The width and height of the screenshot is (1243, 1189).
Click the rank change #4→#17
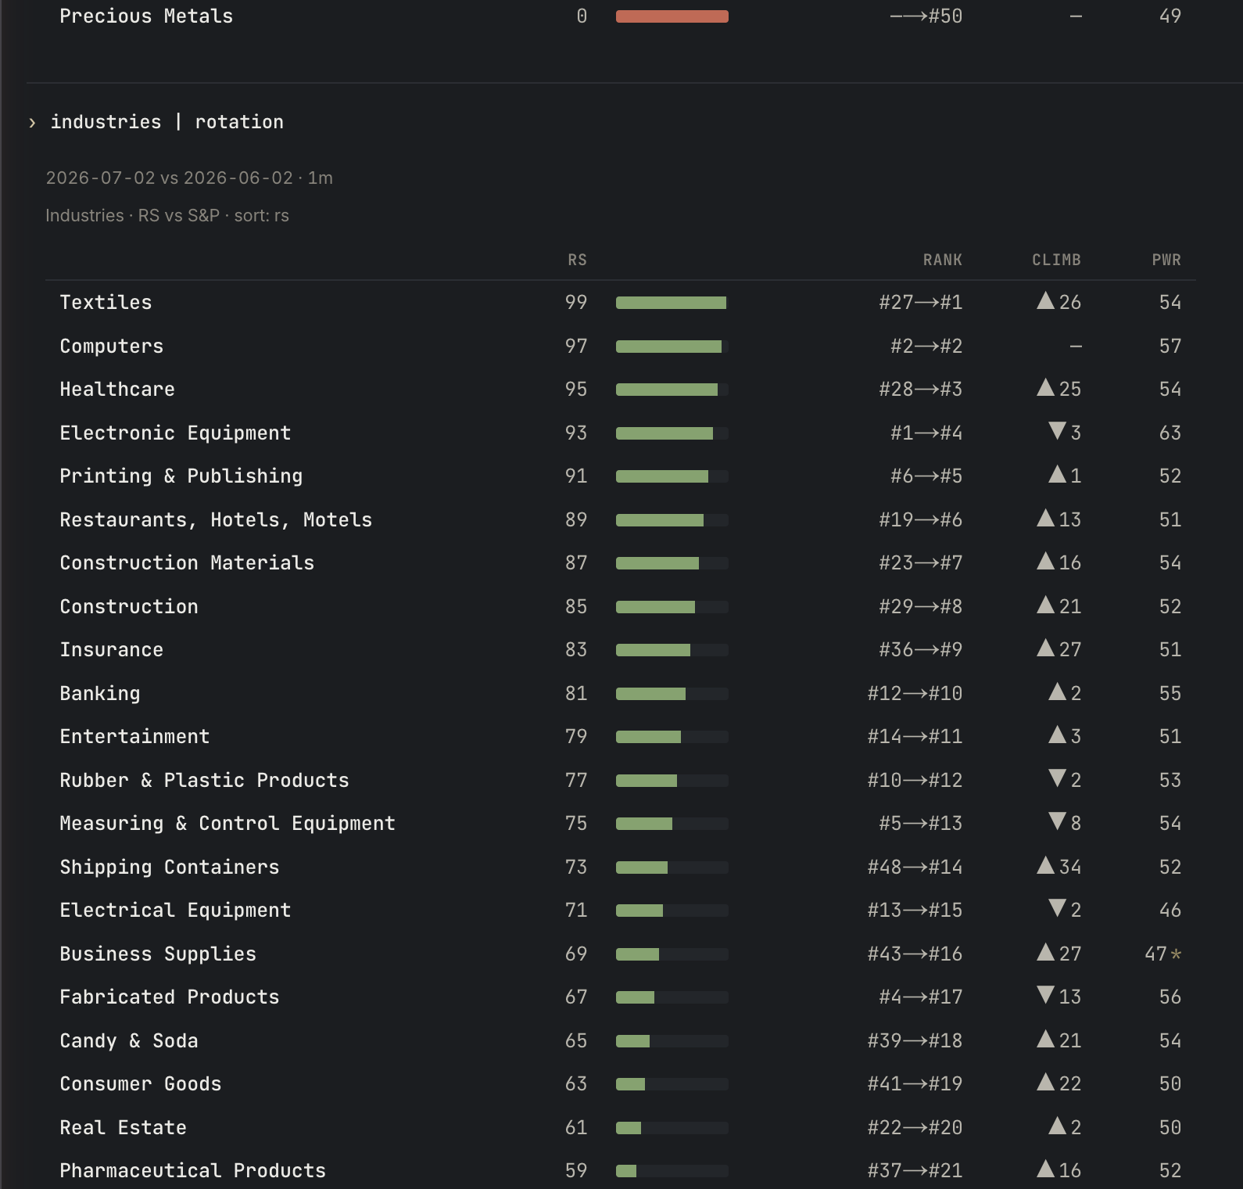click(x=920, y=997)
